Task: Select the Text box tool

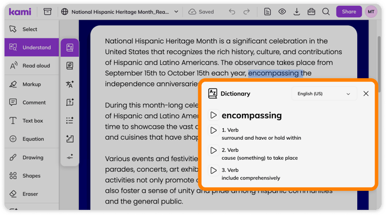Action: coord(32,121)
